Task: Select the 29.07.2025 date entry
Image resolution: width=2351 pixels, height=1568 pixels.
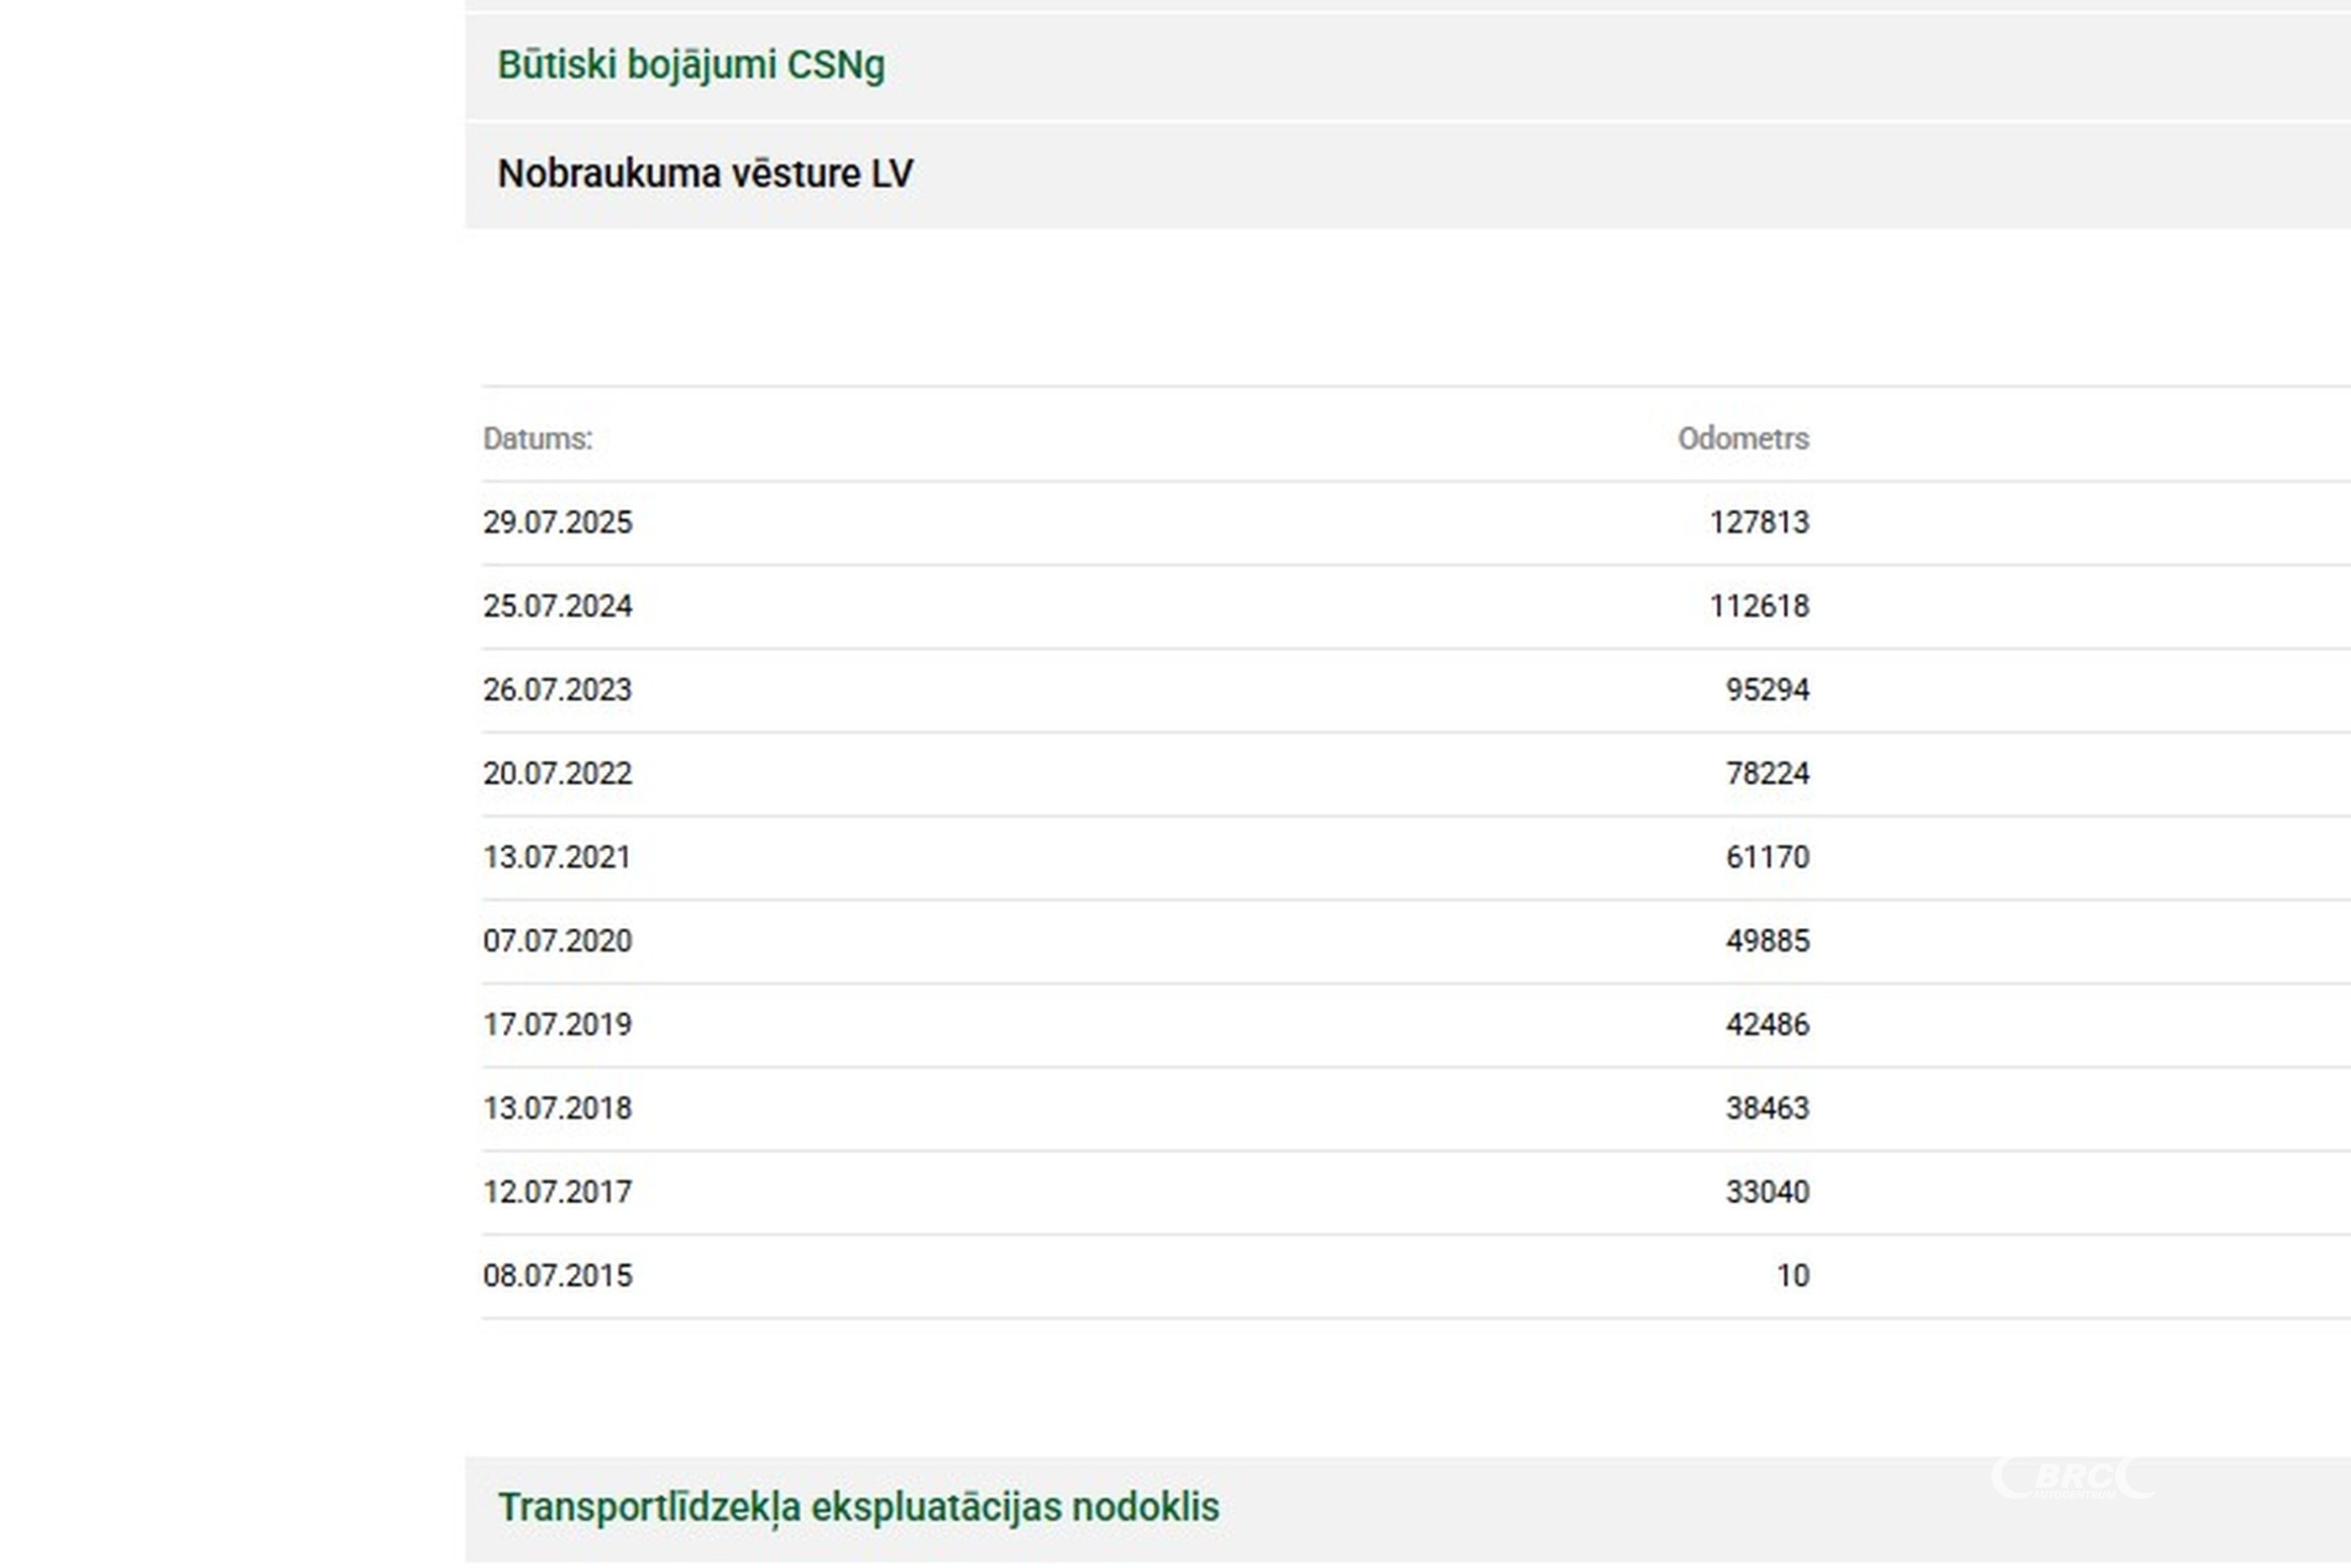Action: point(558,523)
